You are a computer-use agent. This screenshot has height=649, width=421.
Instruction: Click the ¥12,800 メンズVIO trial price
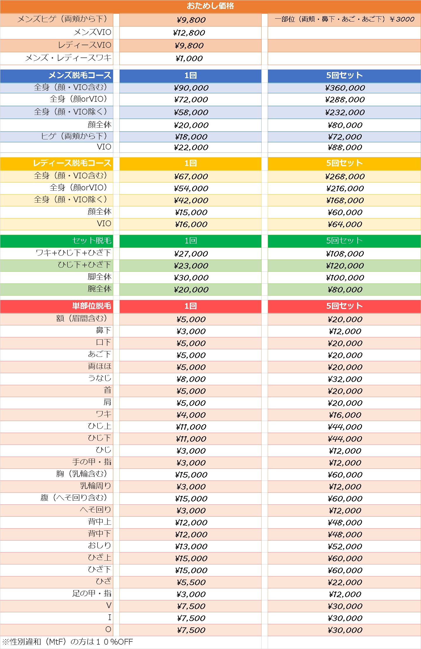click(x=189, y=33)
